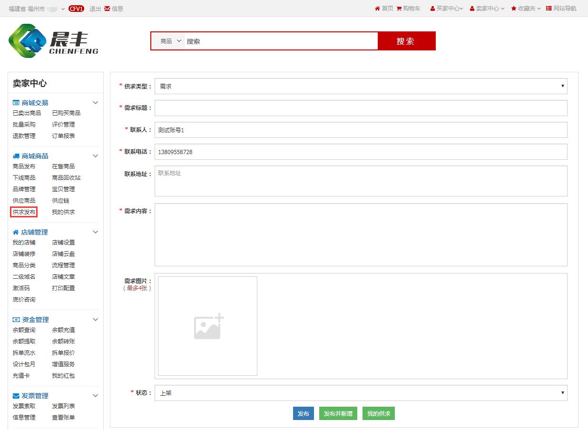Click the envelope icon beside 信息
The width and height of the screenshot is (588, 430).
(x=107, y=9)
